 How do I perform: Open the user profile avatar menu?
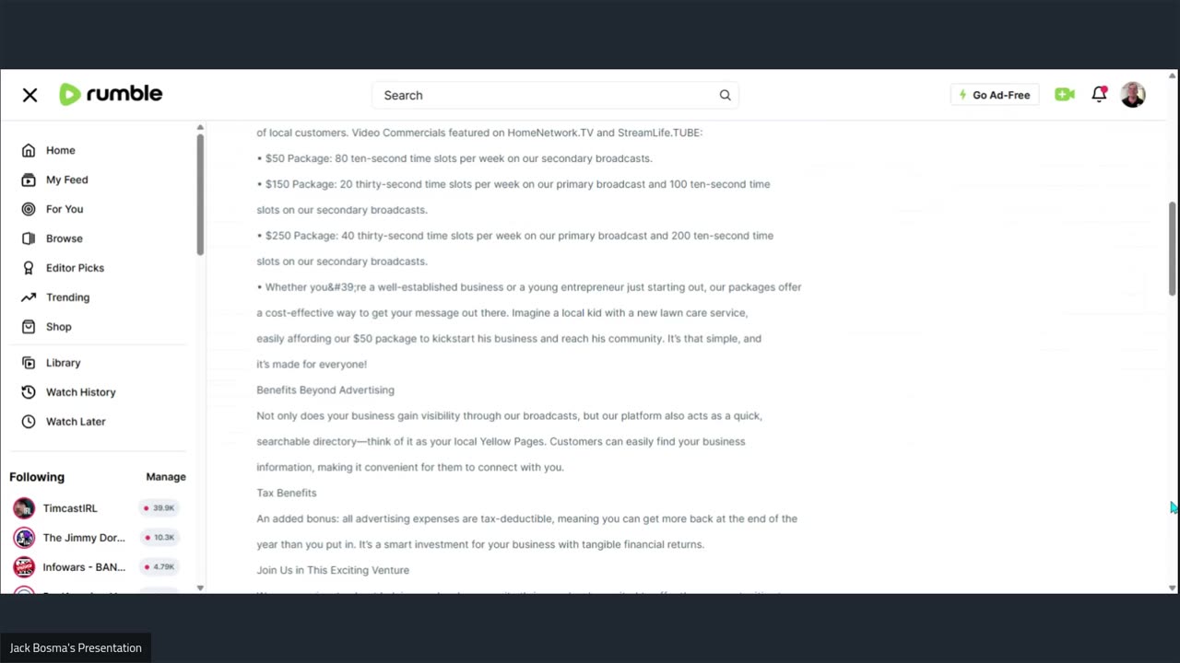[x=1133, y=95]
